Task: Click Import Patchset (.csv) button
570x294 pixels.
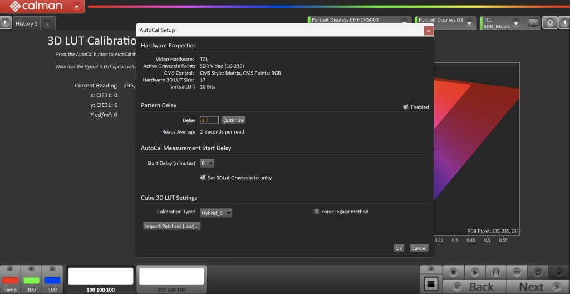Action: 172,226
